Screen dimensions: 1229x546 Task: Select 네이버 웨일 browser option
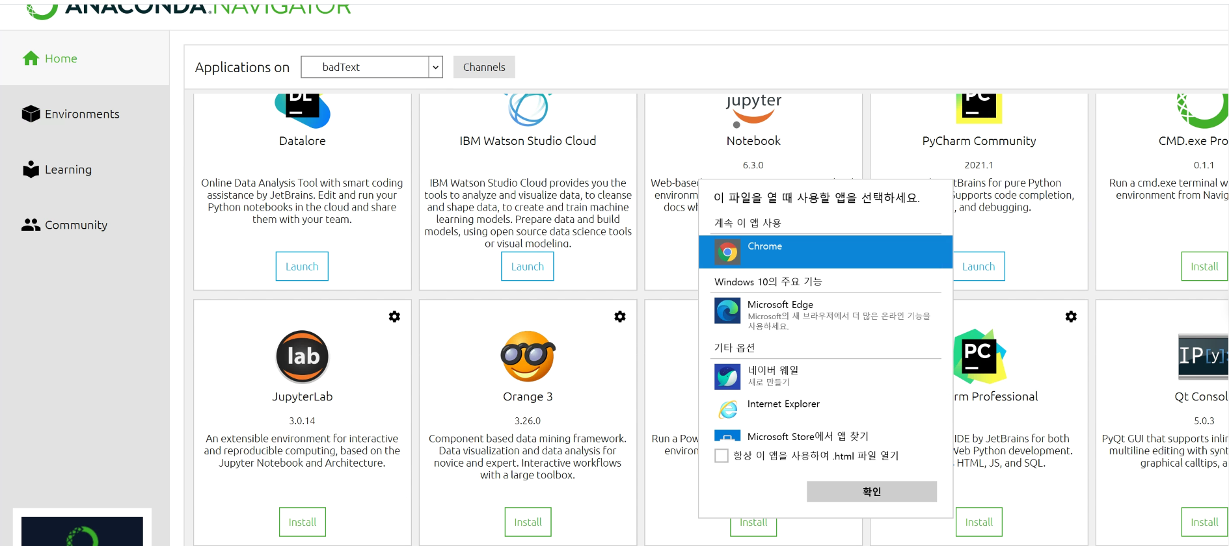click(826, 376)
